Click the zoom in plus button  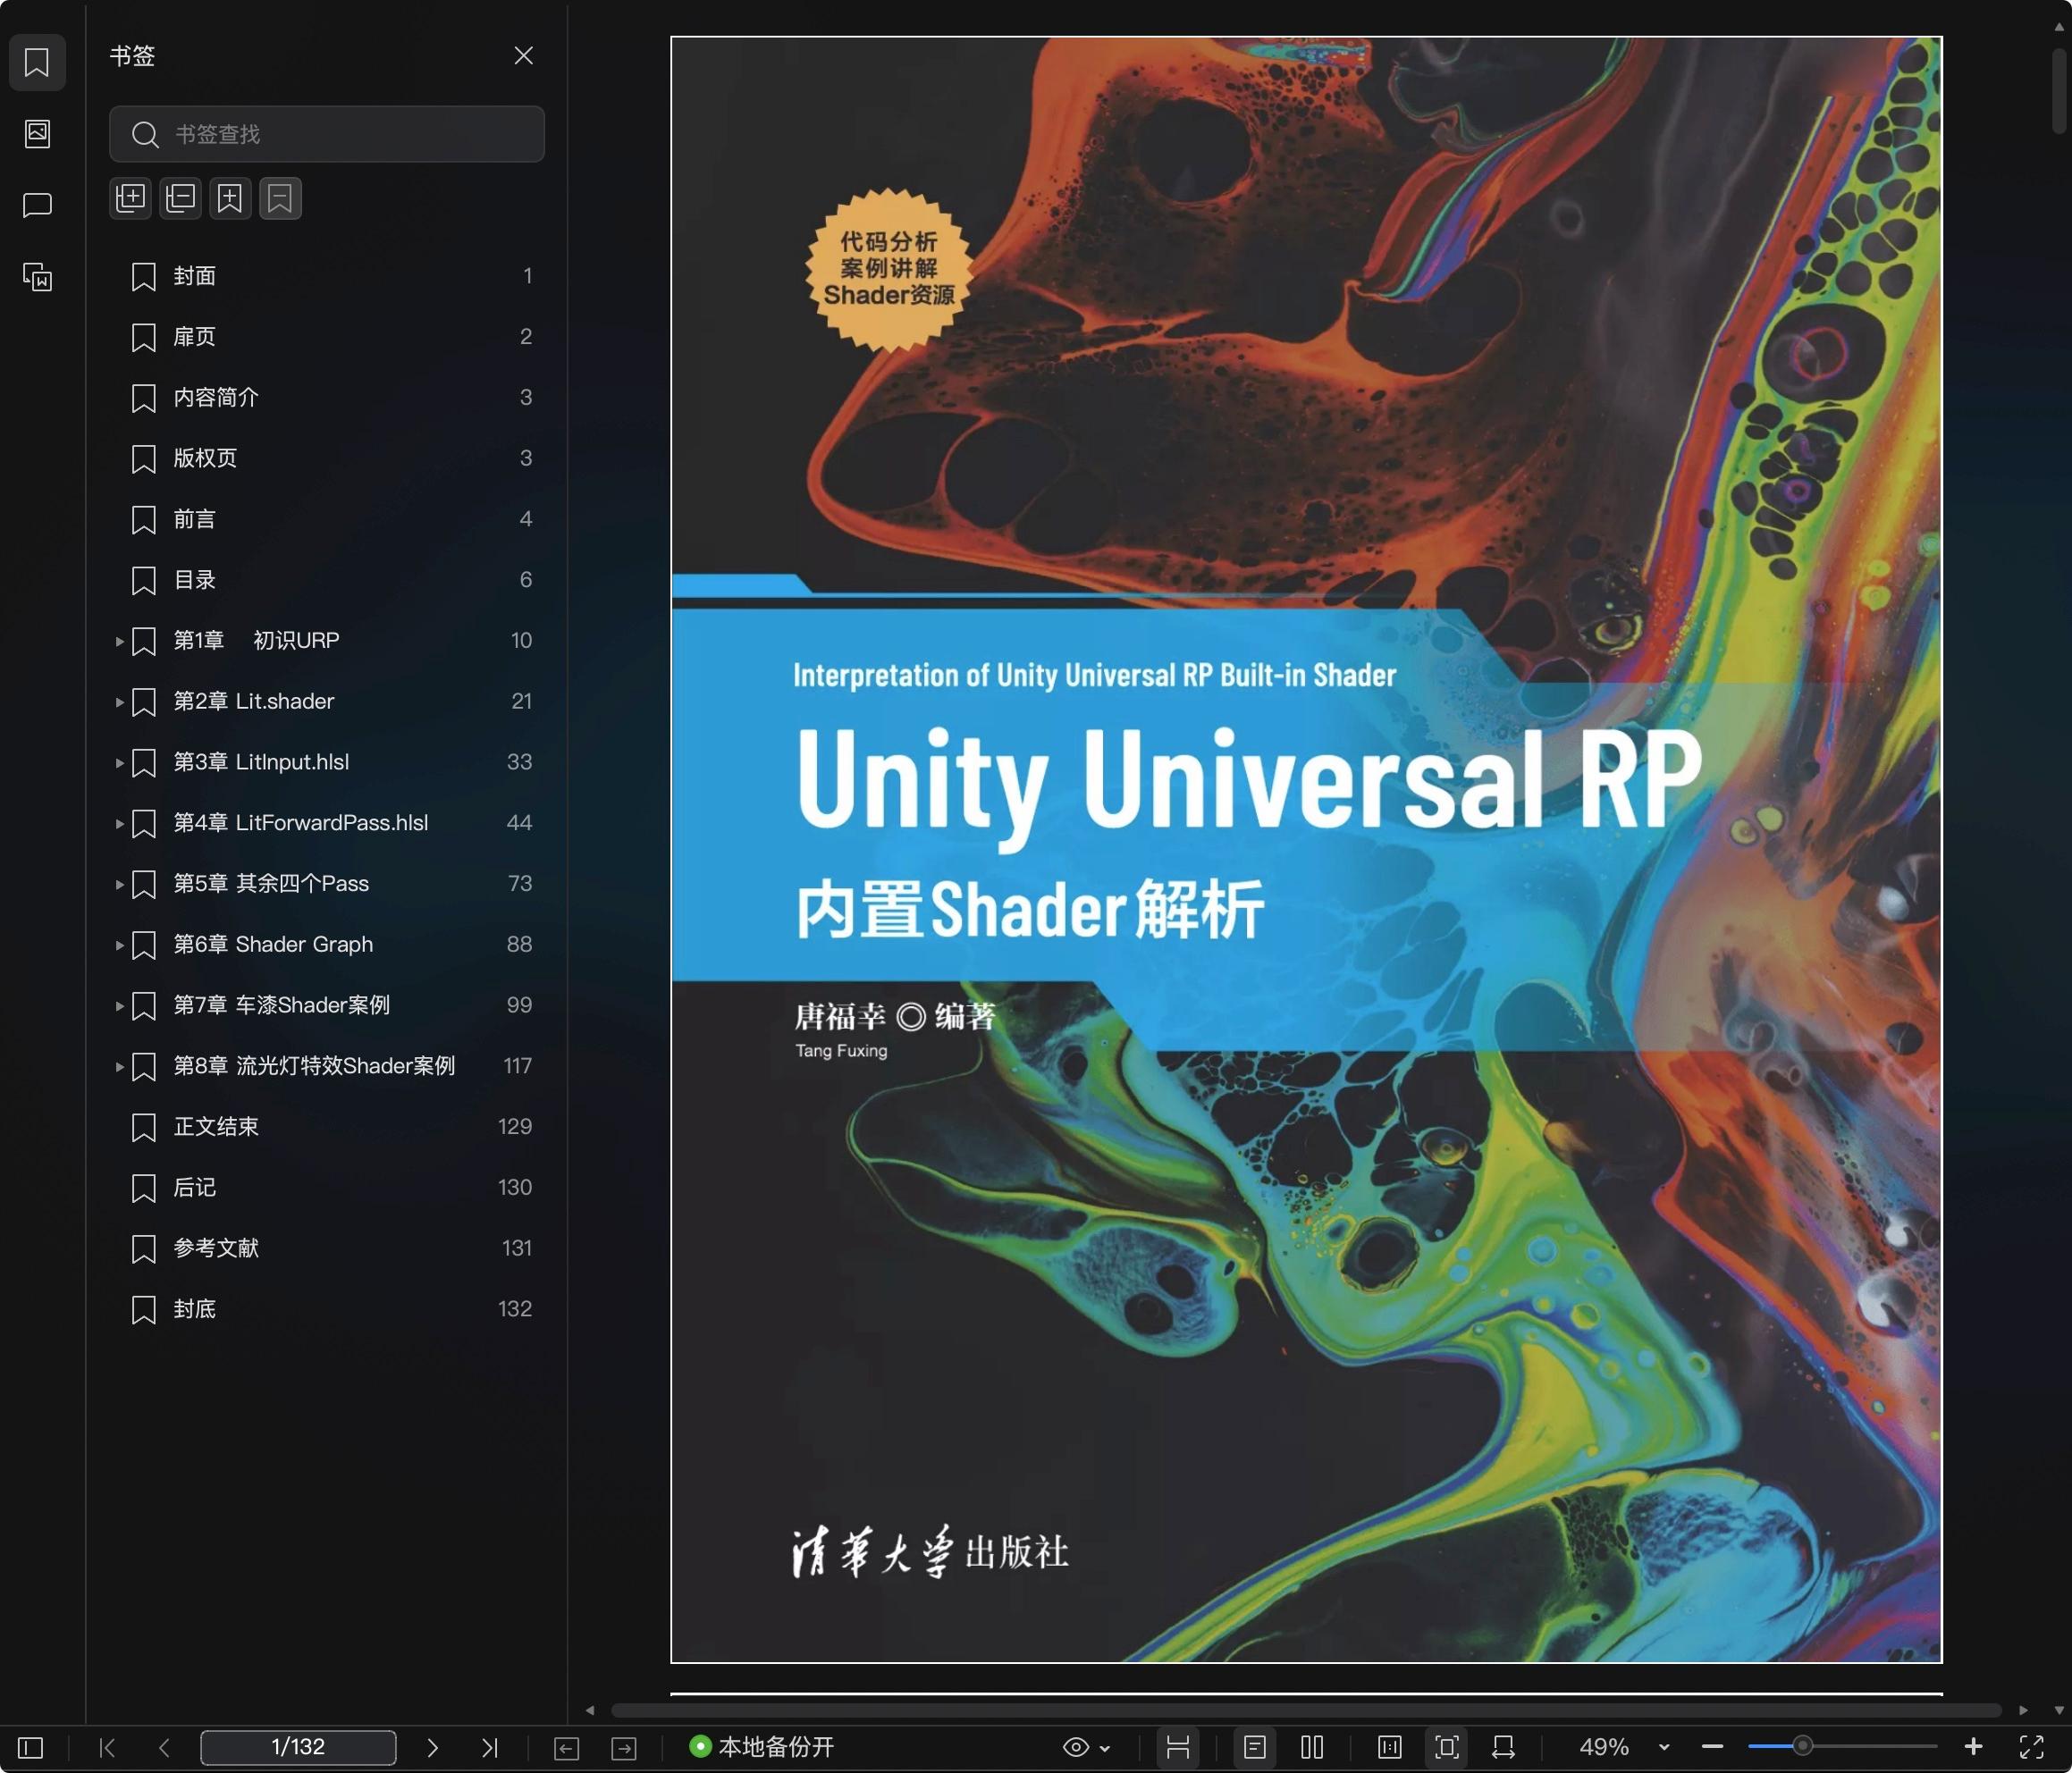[x=1973, y=1746]
